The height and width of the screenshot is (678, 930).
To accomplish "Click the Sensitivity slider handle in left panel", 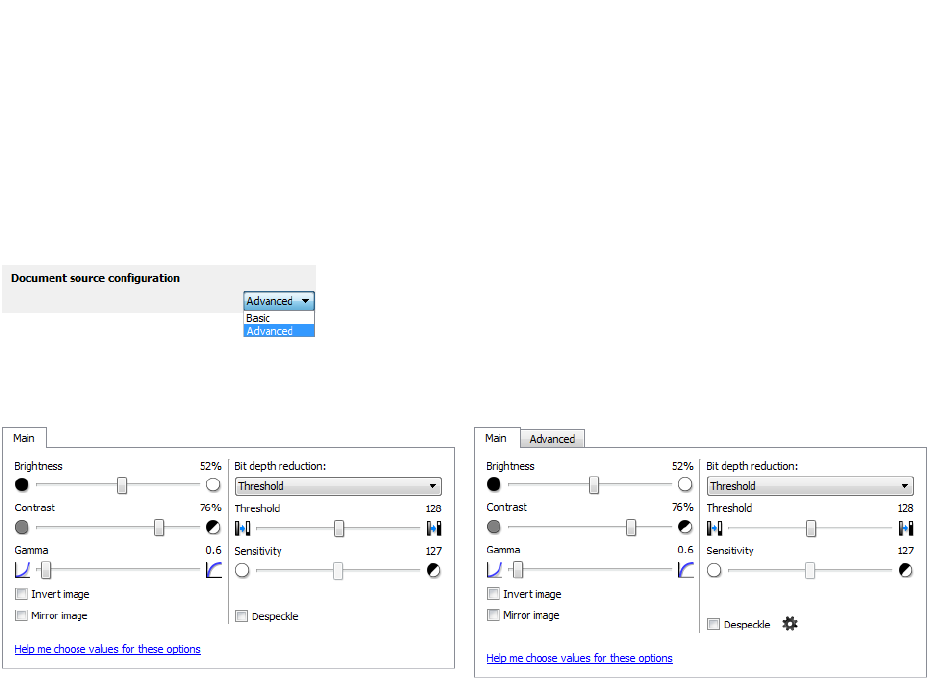I will [x=338, y=571].
